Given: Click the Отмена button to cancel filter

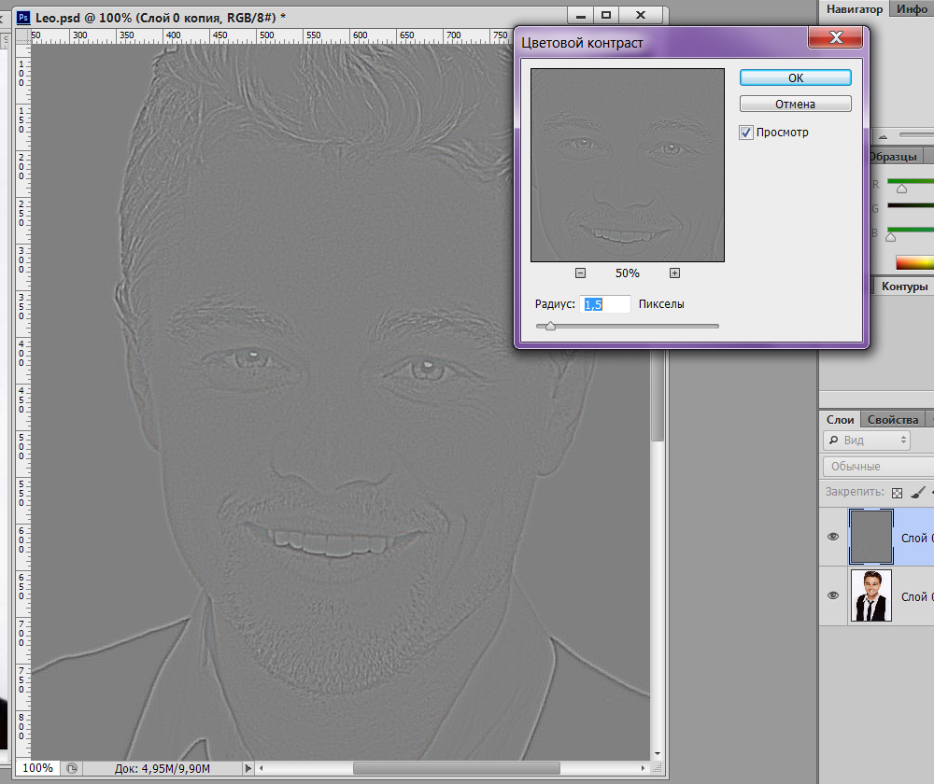Looking at the screenshot, I should [795, 104].
